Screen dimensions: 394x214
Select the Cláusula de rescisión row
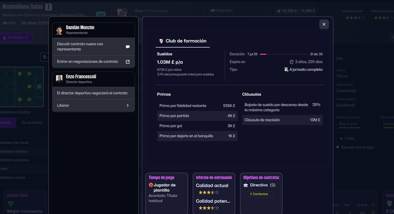tap(283, 120)
